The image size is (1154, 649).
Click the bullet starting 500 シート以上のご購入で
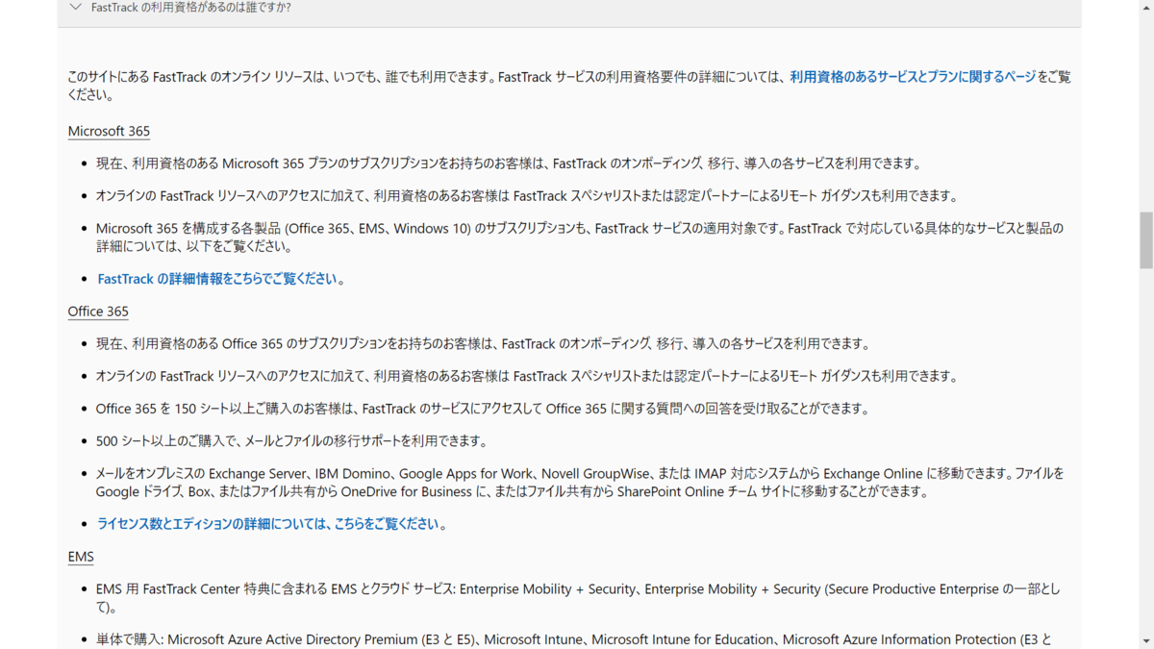coord(291,441)
